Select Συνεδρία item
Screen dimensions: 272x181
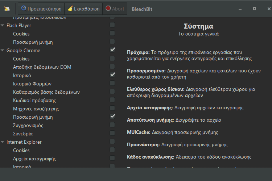(x=23, y=134)
